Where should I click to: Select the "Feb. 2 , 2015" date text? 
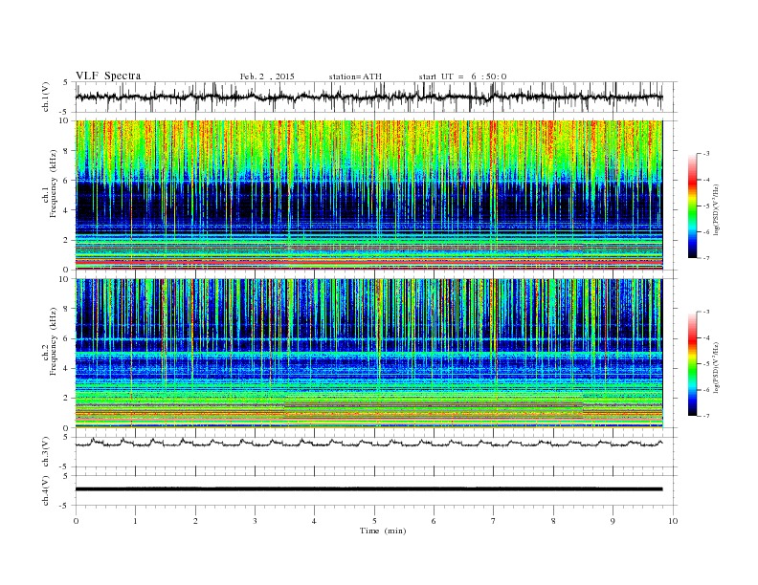pos(267,76)
